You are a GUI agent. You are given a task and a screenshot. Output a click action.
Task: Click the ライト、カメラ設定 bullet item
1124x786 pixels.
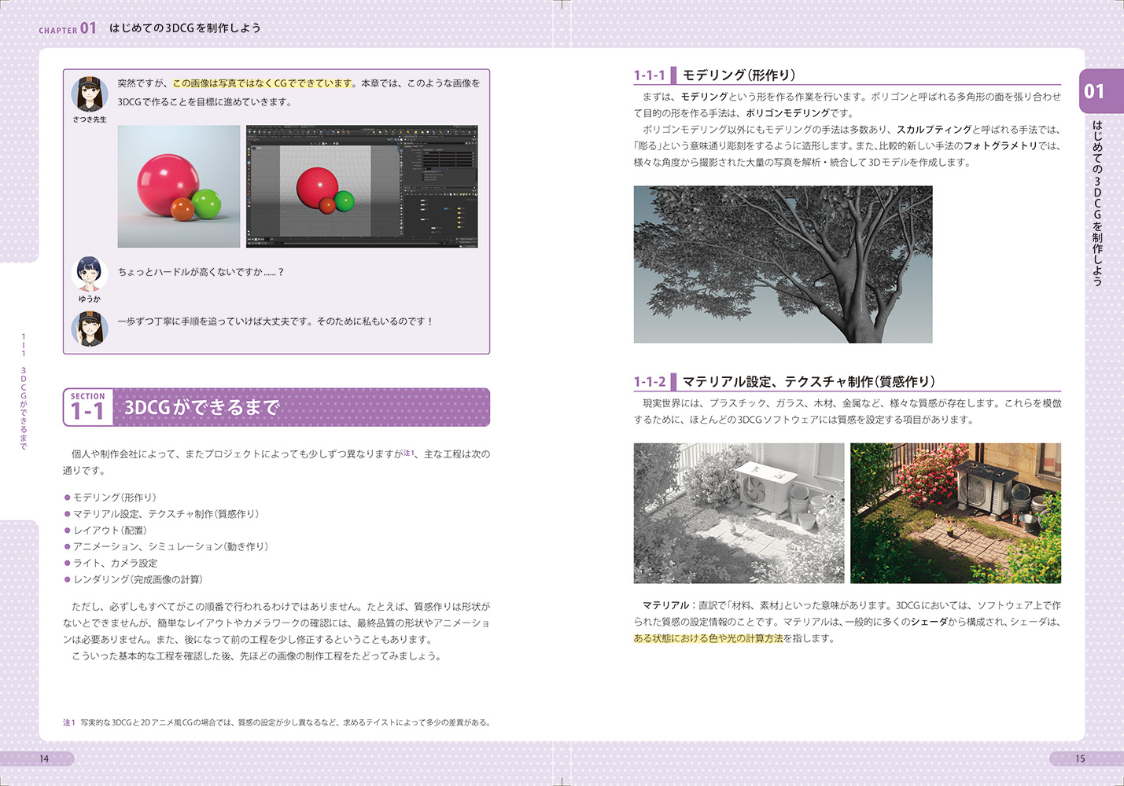coord(115,563)
